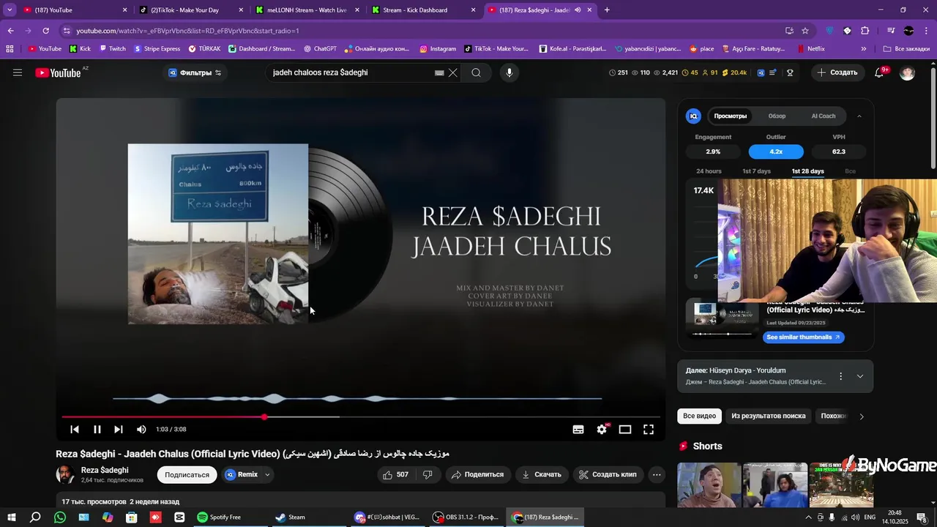Show hidden bookmarks with the overflow chevron

click(x=864, y=49)
